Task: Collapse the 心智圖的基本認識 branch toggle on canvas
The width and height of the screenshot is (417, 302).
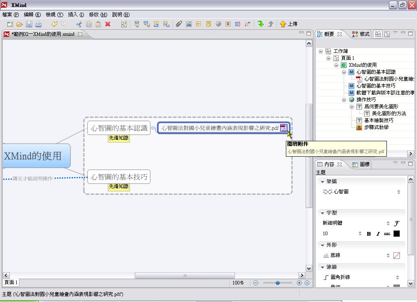Action: click(x=153, y=128)
